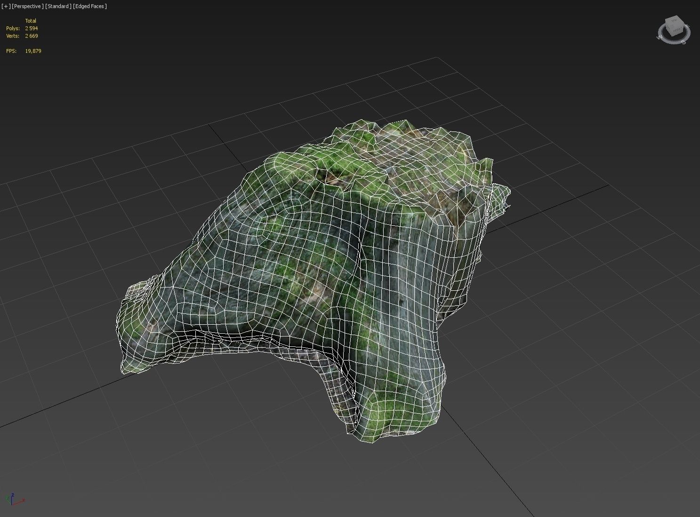
Task: Click the XYZ axis tripod gizmo
Action: coord(14,500)
